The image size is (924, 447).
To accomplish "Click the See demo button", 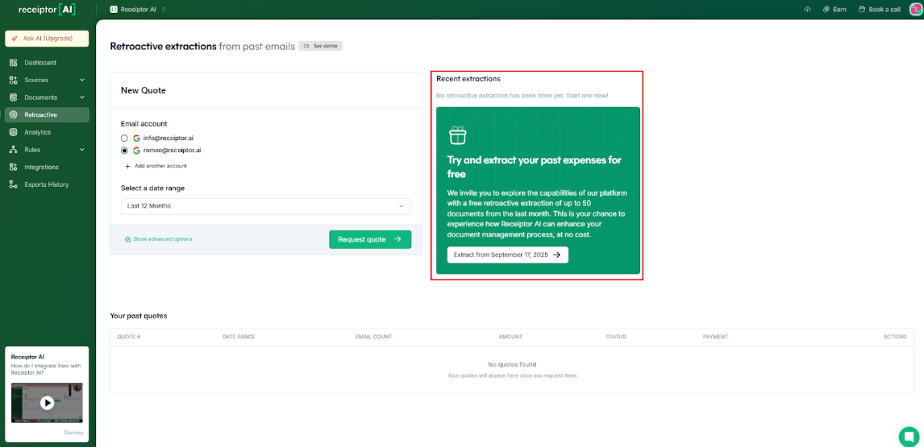I will pyautogui.click(x=321, y=46).
